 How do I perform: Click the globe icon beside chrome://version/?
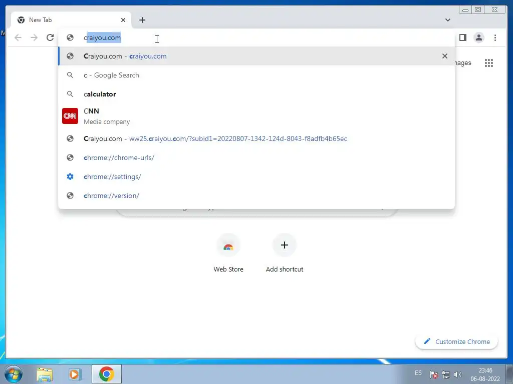(70, 195)
